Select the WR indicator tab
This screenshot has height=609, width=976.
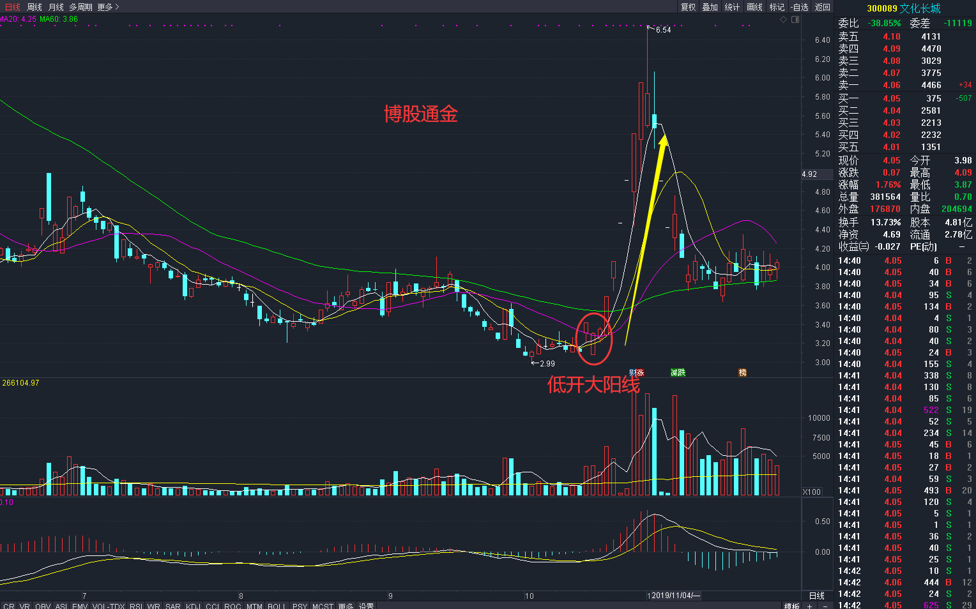[x=153, y=605]
